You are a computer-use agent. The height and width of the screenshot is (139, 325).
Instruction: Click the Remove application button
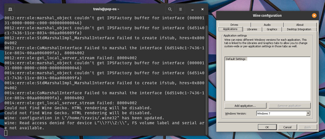289,106
